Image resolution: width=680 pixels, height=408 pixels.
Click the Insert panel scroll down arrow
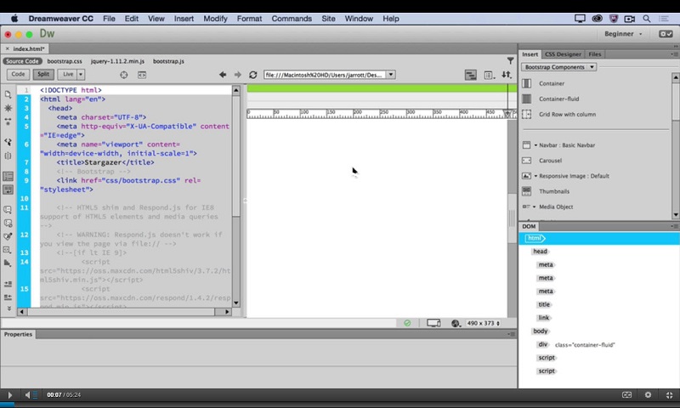(x=675, y=215)
